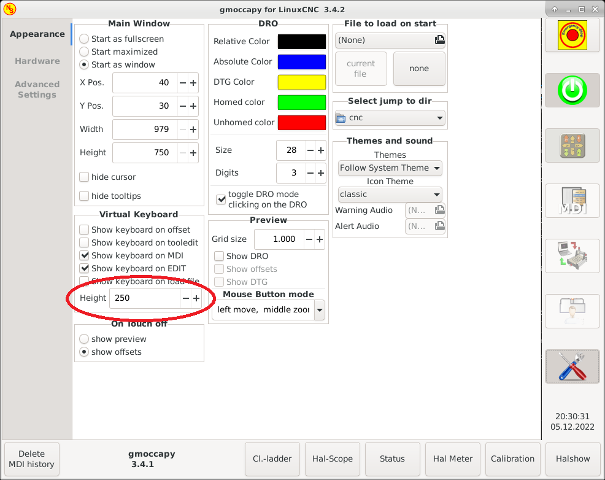Open the jump to dir cnc dropdown
605x480 pixels.
point(390,118)
